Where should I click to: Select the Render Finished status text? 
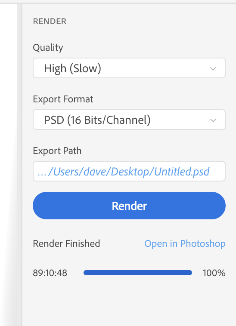tap(66, 243)
